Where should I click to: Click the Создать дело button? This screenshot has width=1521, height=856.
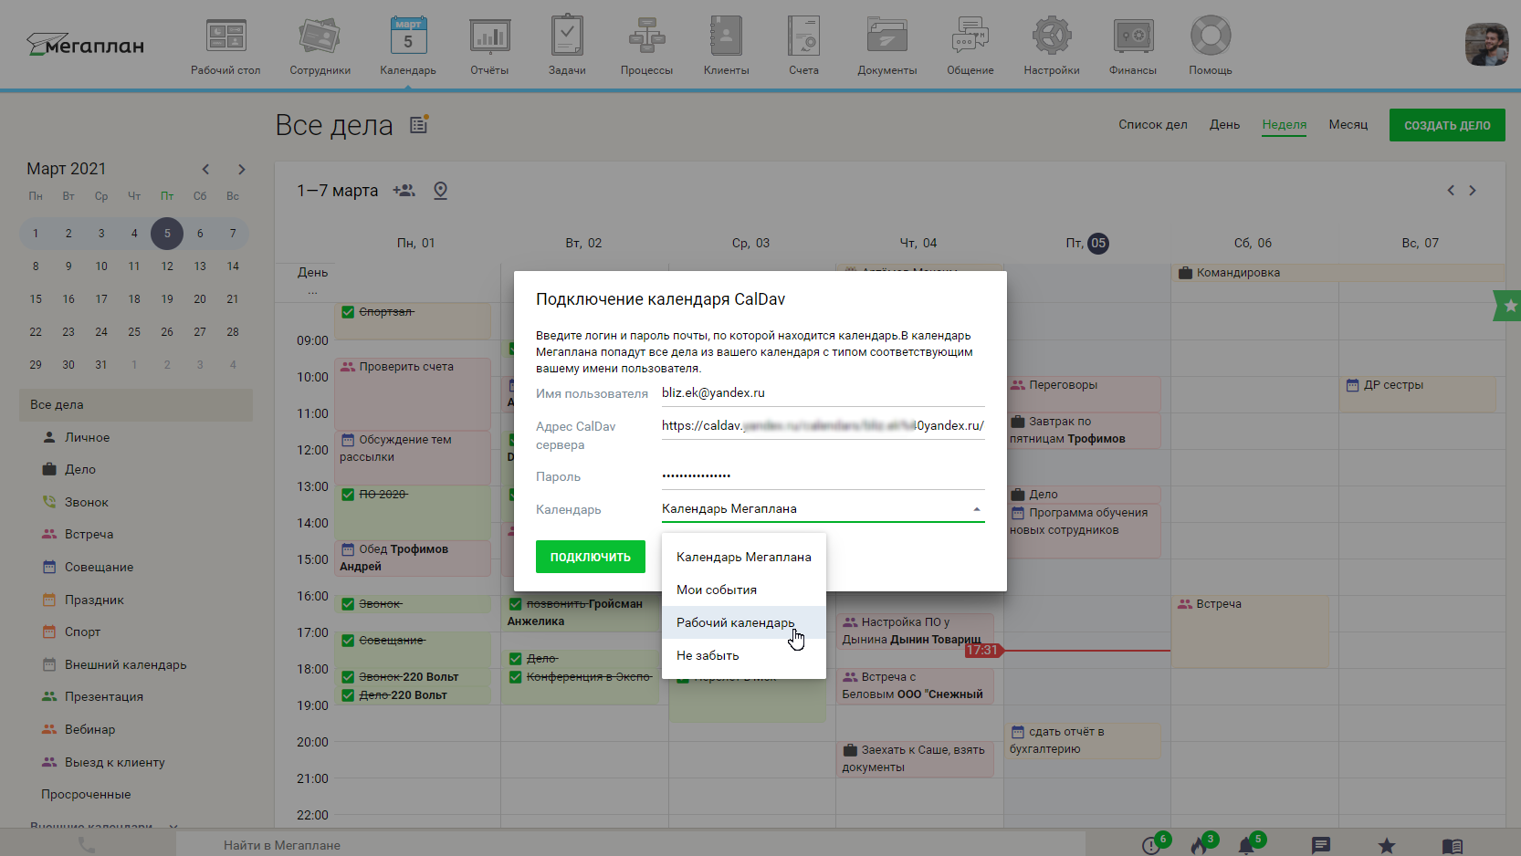[x=1447, y=125]
